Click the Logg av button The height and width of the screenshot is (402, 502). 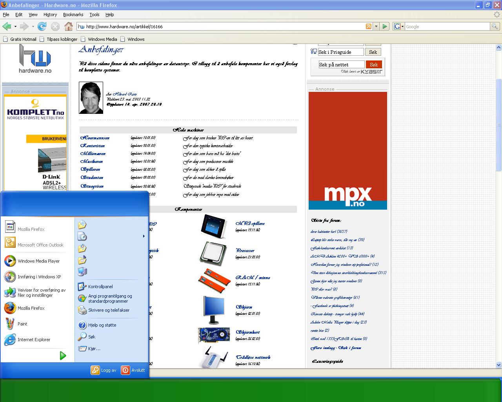(104, 370)
